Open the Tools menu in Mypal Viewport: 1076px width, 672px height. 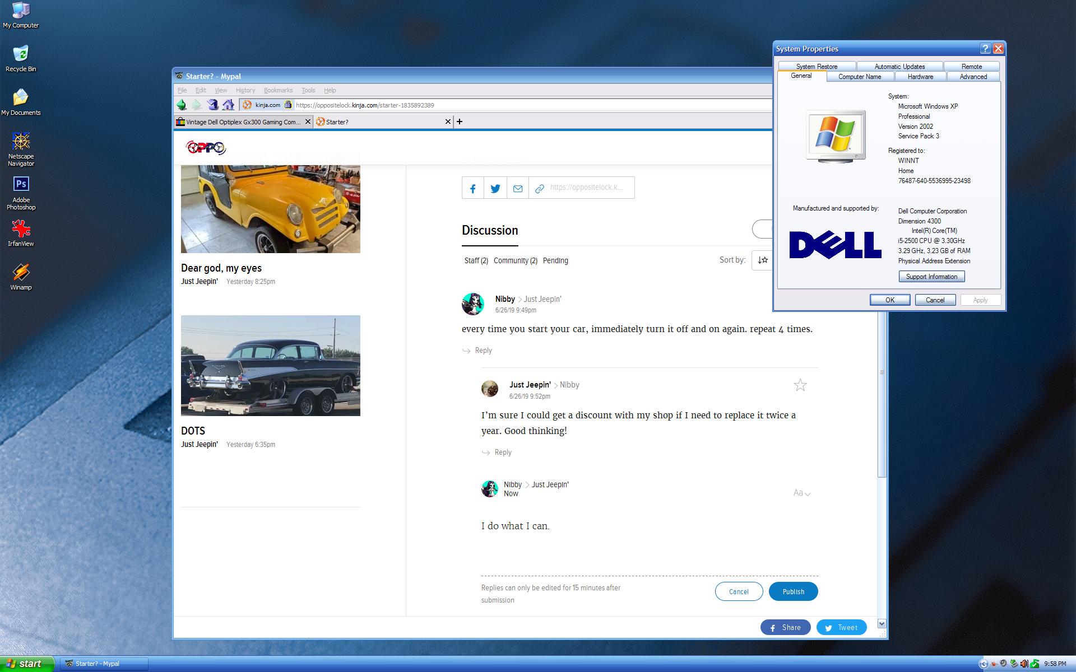(x=308, y=90)
